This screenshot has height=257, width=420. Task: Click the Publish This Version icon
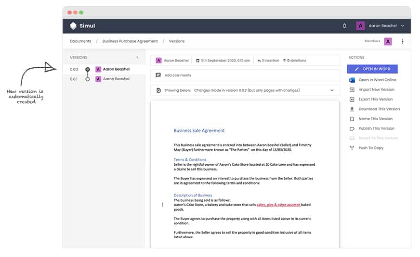coord(352,128)
